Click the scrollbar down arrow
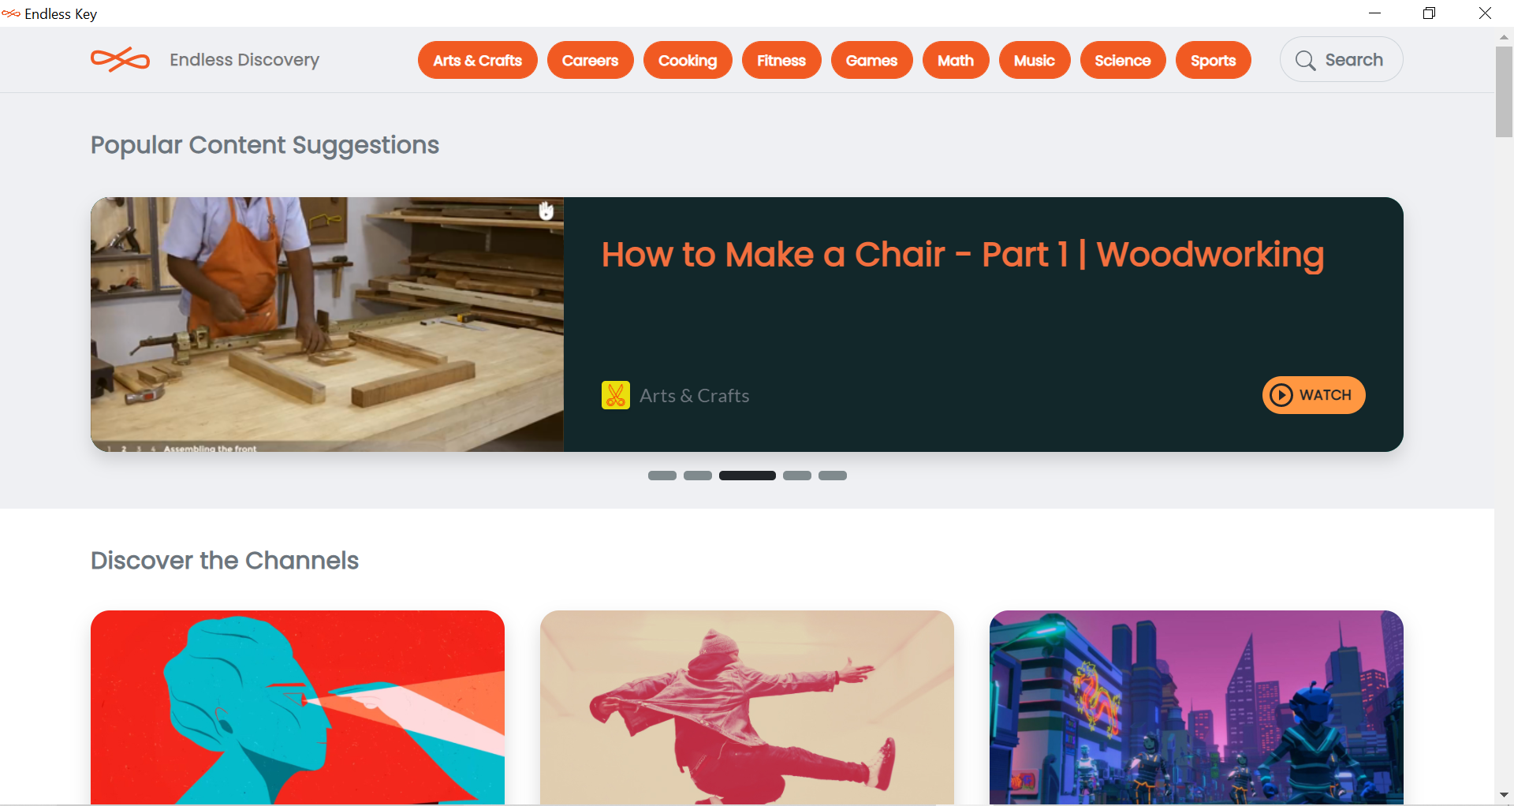 coord(1504,795)
